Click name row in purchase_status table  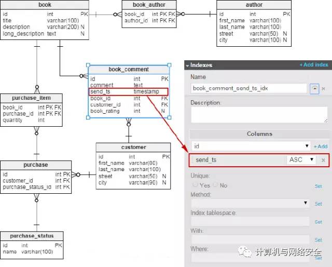click(x=32, y=252)
